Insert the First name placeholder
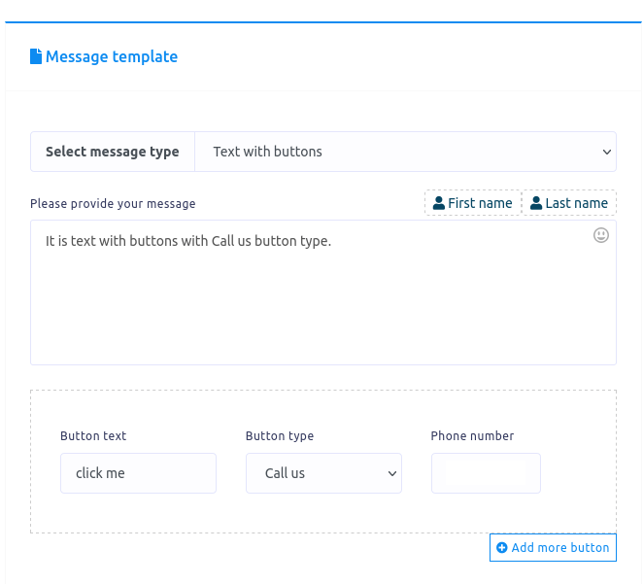 pyautogui.click(x=473, y=203)
